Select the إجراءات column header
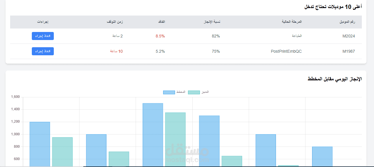The height and width of the screenshot is (167, 374). pos(43,22)
